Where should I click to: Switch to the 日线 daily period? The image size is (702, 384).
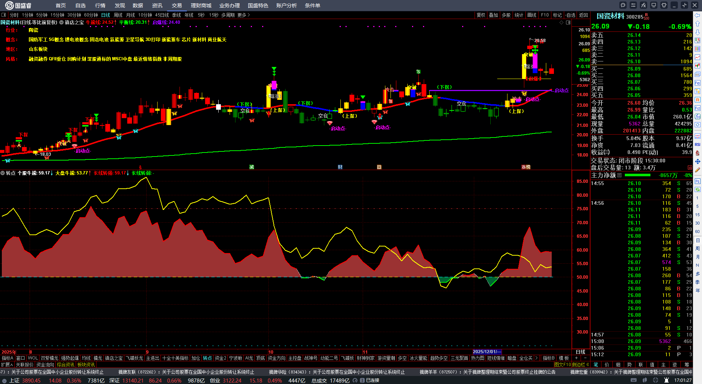[x=106, y=15]
